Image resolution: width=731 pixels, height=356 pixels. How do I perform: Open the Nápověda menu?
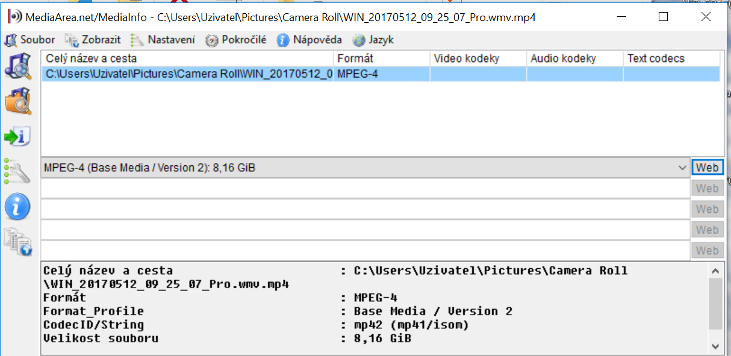[x=310, y=40]
